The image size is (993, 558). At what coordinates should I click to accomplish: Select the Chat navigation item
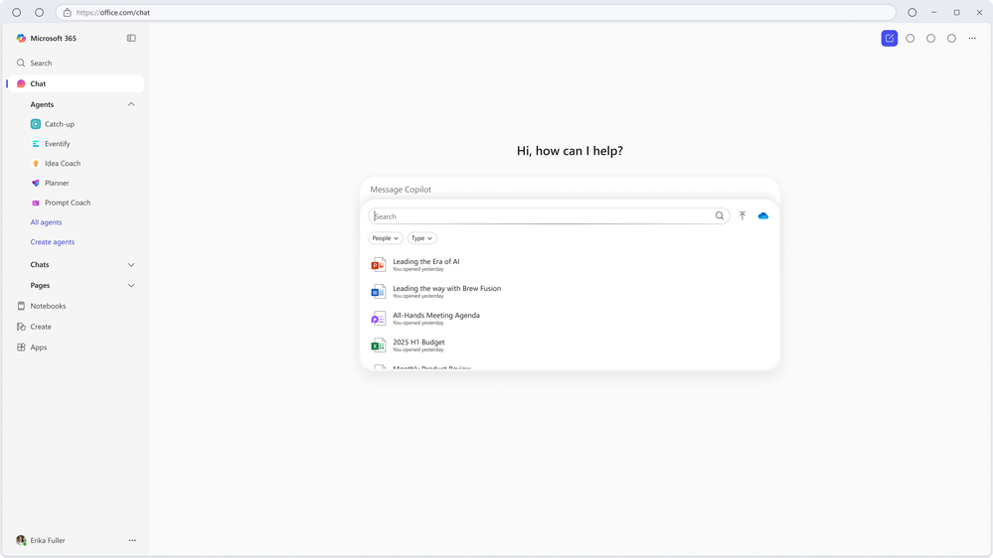tap(76, 83)
